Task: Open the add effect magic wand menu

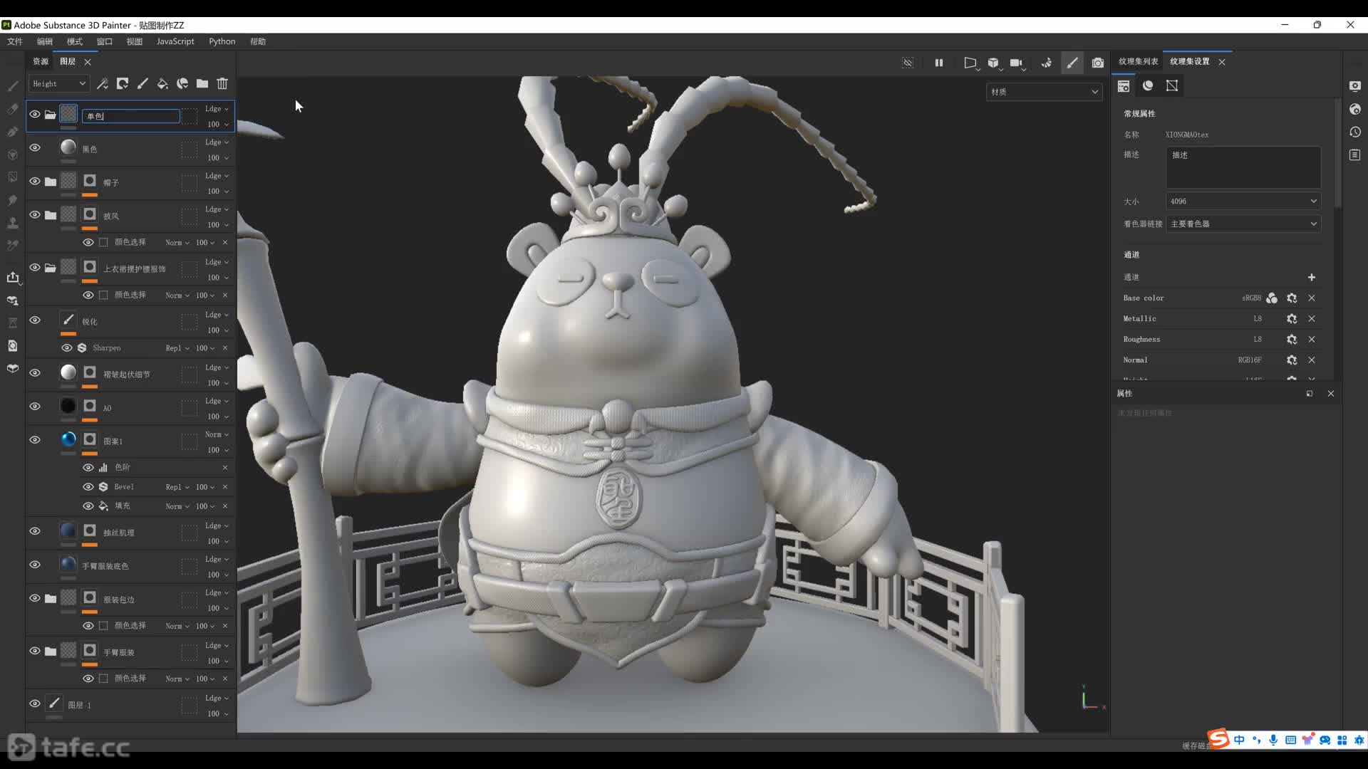Action: pyautogui.click(x=103, y=83)
